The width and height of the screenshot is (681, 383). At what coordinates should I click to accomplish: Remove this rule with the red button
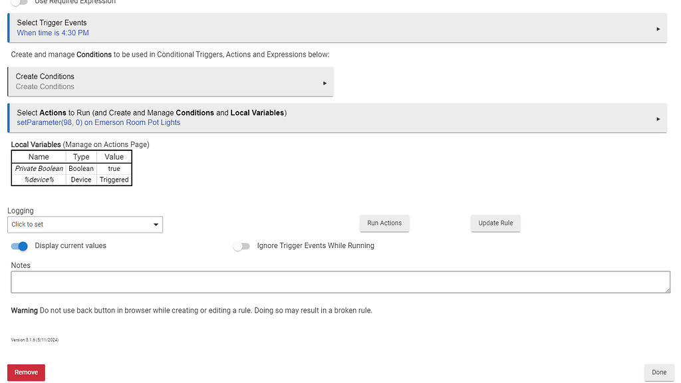click(26, 372)
